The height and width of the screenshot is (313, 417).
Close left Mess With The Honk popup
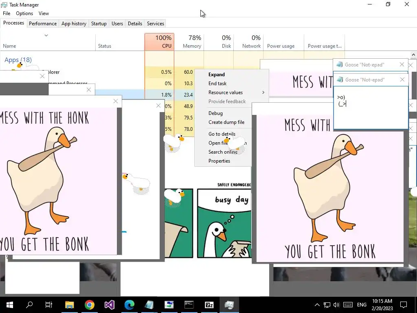[x=115, y=101]
